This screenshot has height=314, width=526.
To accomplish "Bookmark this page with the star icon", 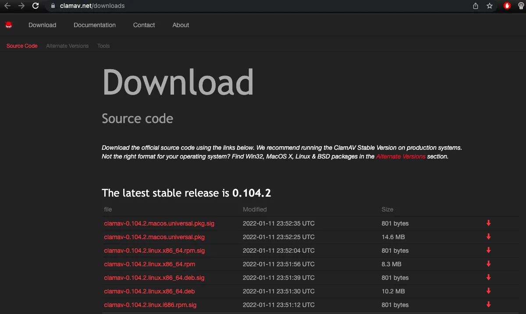I will point(490,6).
